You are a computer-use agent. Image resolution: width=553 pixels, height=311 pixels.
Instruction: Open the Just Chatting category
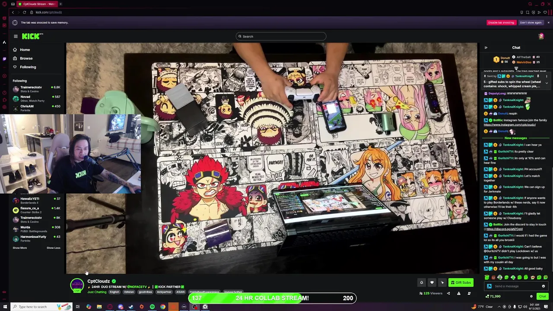[97, 292]
